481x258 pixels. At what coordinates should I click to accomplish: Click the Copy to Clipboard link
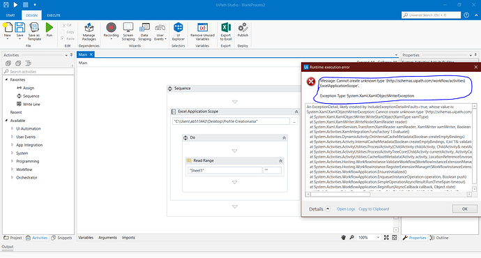click(374, 209)
